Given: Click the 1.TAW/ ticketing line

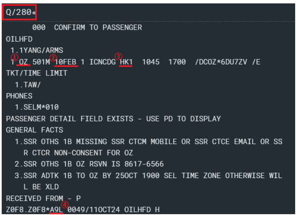Looking at the screenshot, I should click(x=28, y=85).
